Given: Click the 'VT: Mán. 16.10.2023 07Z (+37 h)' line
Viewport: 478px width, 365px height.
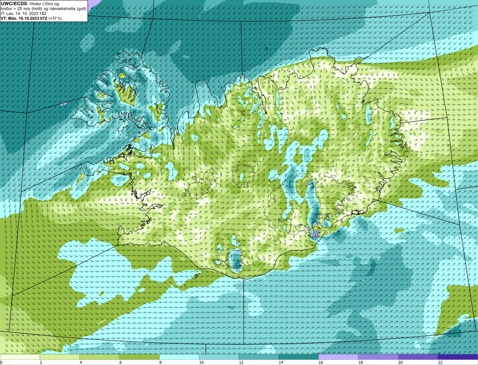Looking at the screenshot, I should (31, 18).
